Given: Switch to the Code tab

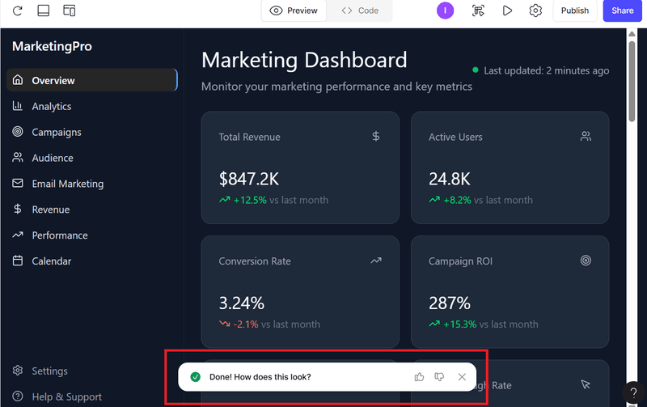Looking at the screenshot, I should coord(360,11).
